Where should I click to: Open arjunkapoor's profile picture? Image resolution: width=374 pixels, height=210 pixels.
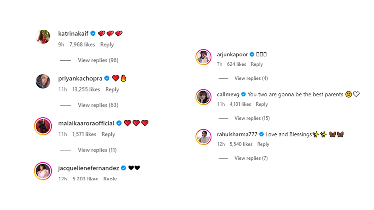click(x=204, y=57)
